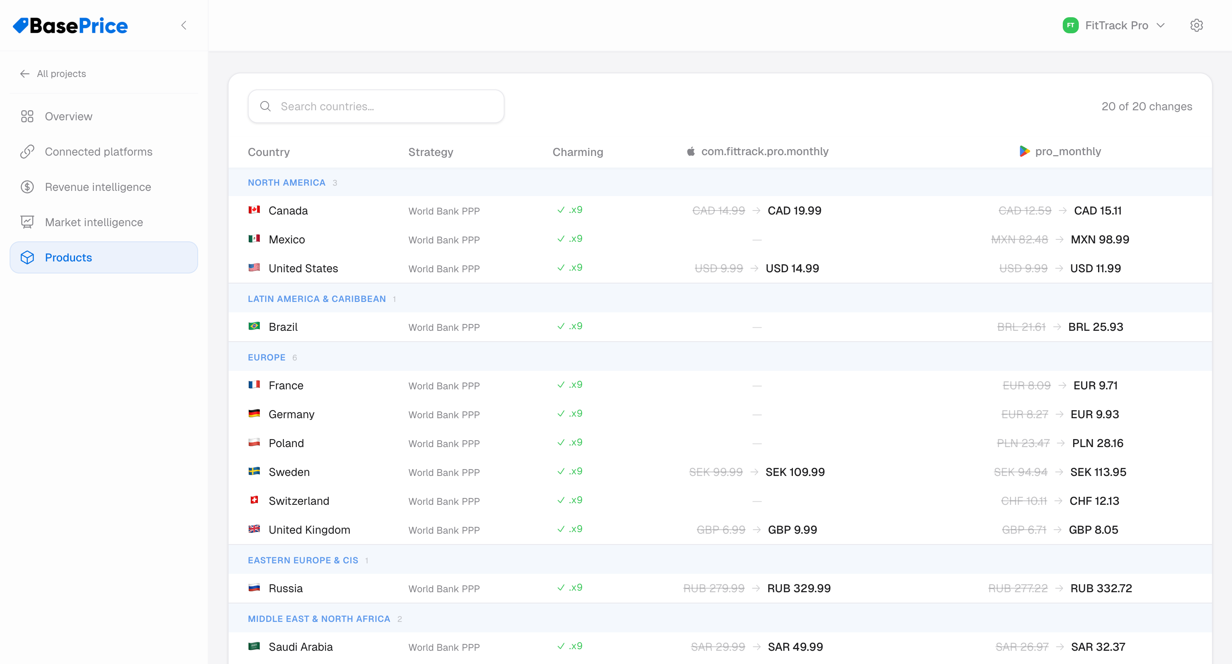
Task: Collapse the Middle East & North Africa group
Action: [720, 619]
